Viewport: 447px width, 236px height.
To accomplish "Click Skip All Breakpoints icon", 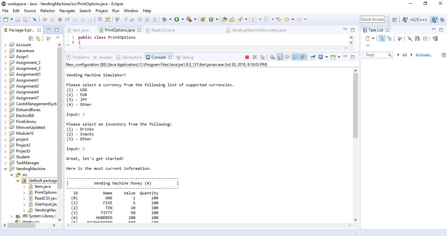I will pyautogui.click(x=34, y=19).
